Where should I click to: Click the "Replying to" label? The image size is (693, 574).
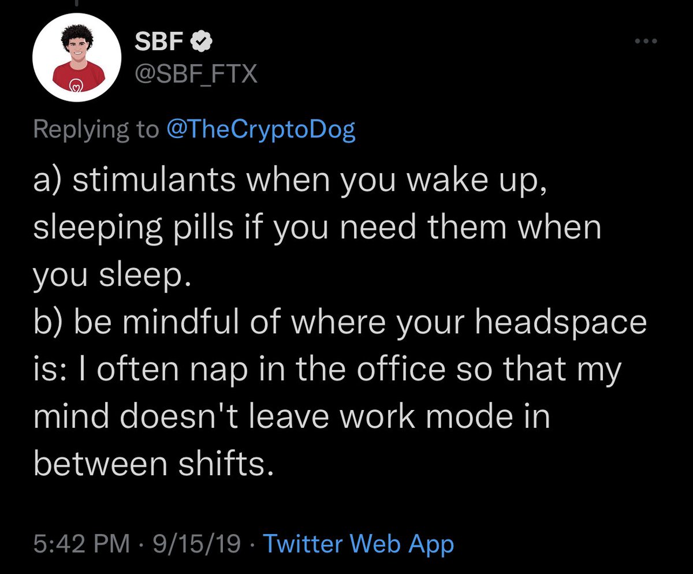[x=96, y=130]
